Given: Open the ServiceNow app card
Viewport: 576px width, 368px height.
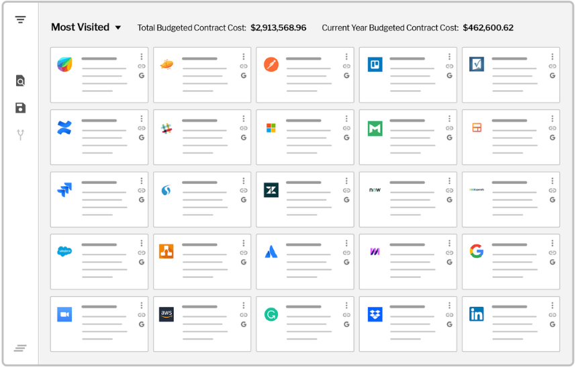Looking at the screenshot, I should pyautogui.click(x=407, y=199).
